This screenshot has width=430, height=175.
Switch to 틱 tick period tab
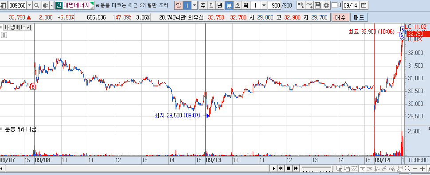pyautogui.click(x=246, y=5)
